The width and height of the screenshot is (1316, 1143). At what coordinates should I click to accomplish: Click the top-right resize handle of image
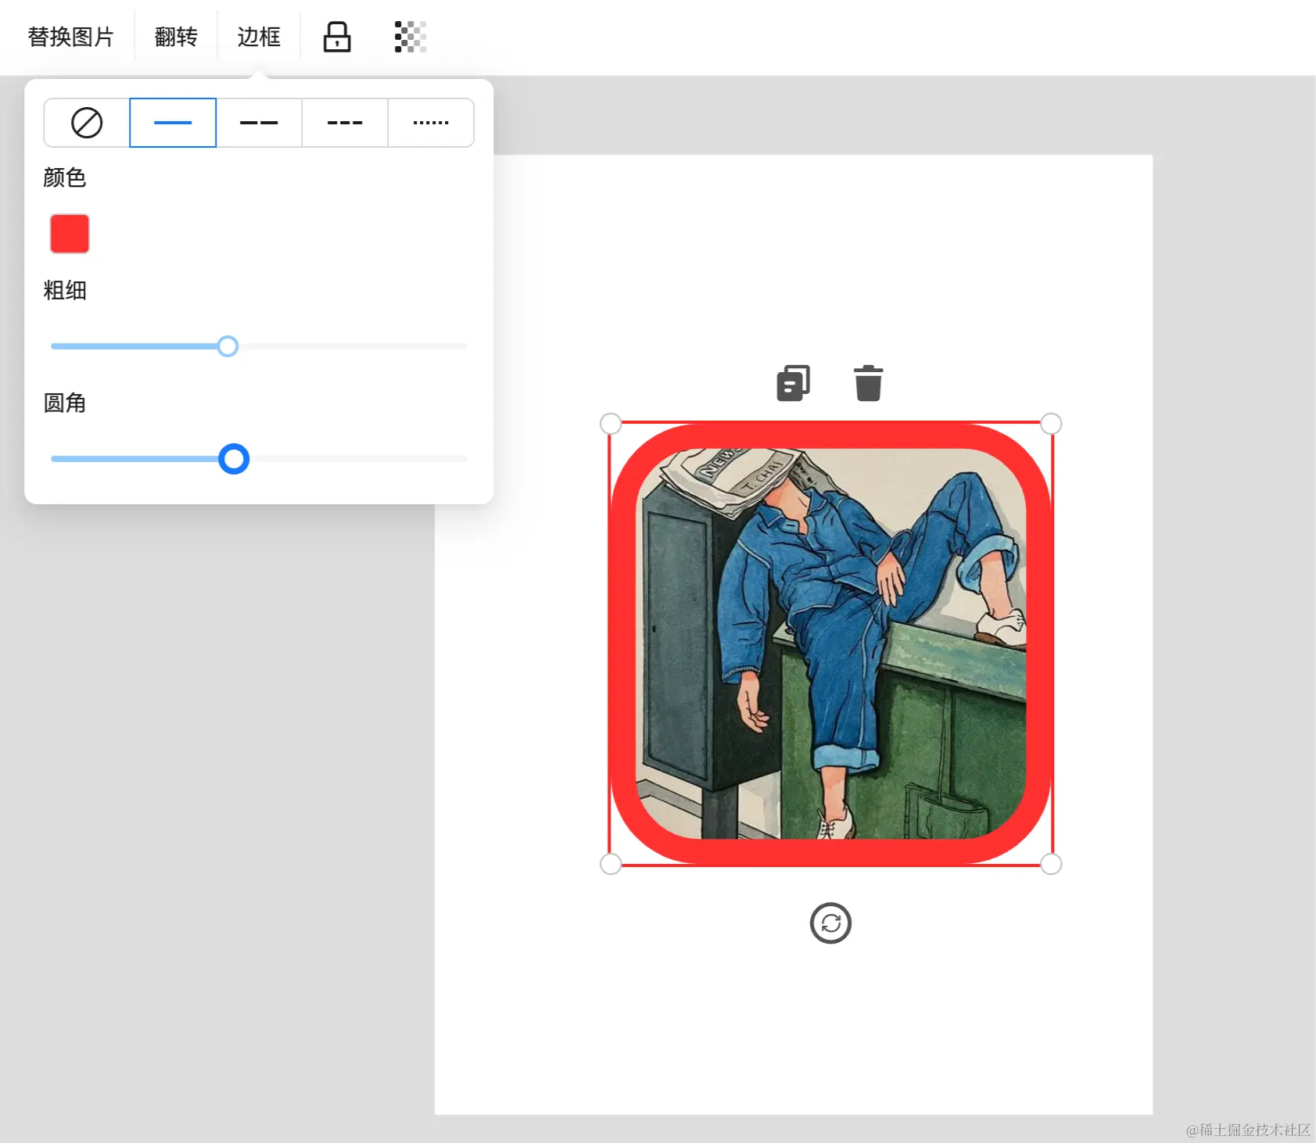1051,424
